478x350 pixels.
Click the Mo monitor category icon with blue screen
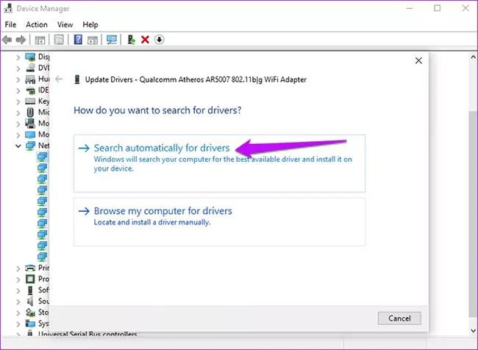coord(30,135)
